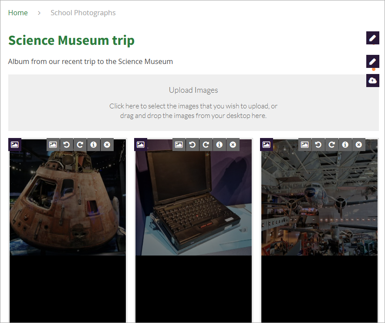Remove the laptop photo from album
Image resolution: width=385 pixels, height=323 pixels.
(233, 145)
